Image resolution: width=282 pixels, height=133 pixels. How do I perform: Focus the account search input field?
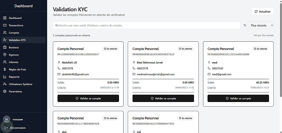tap(147, 25)
